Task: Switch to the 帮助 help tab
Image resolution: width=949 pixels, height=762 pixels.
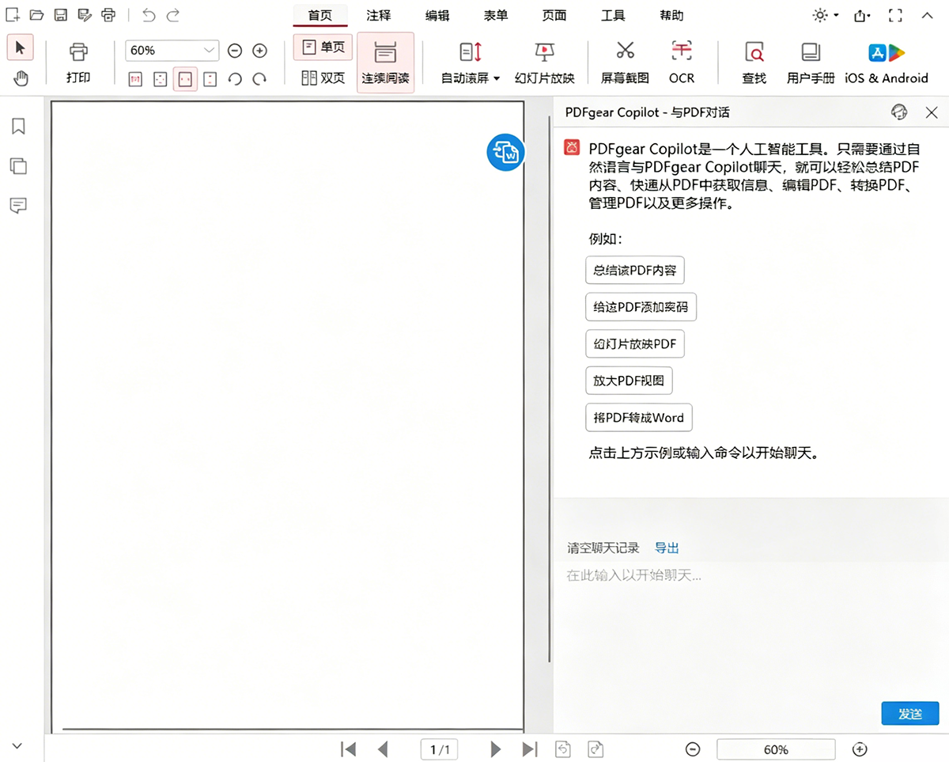Action: (x=671, y=15)
